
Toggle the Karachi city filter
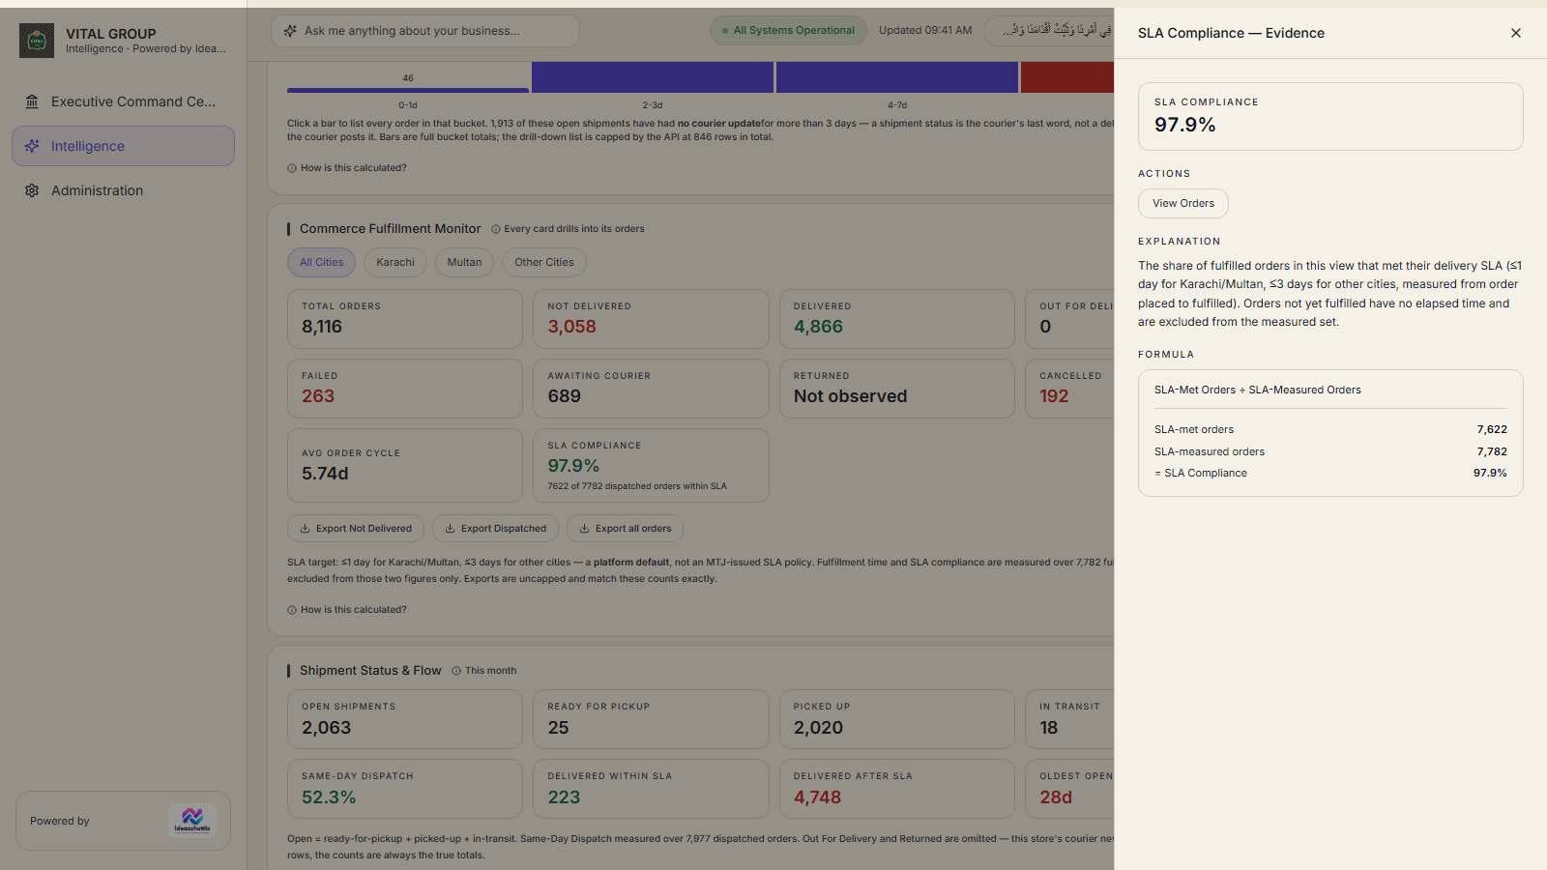[395, 262]
